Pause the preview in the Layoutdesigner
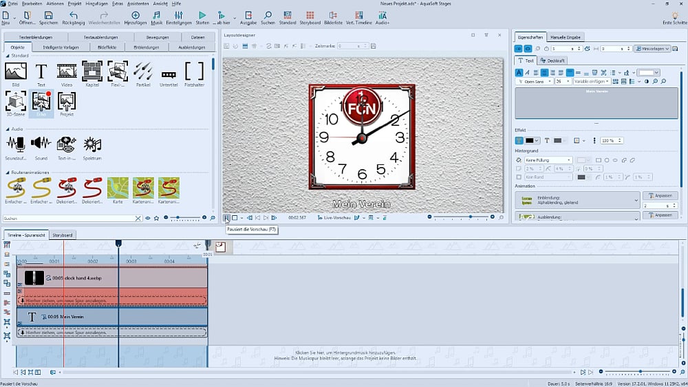 [x=226, y=218]
